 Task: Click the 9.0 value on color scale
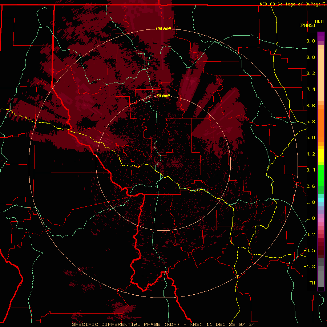pyautogui.click(x=311, y=57)
